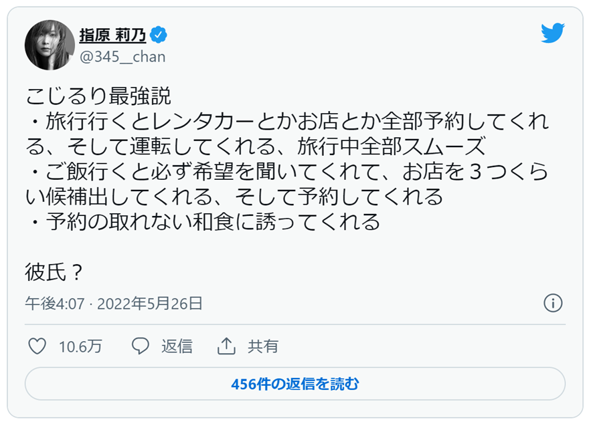Click the reply speech bubble icon
This screenshot has width=593, height=424.
(140, 346)
